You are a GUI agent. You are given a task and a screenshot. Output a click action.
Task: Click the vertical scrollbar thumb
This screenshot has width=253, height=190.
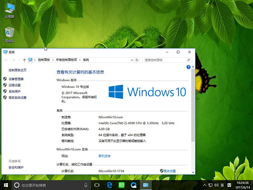(193, 105)
